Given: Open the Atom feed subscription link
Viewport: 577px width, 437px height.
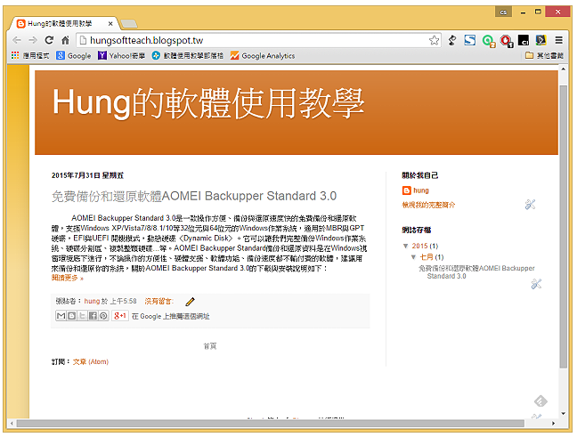Looking at the screenshot, I should pos(91,362).
